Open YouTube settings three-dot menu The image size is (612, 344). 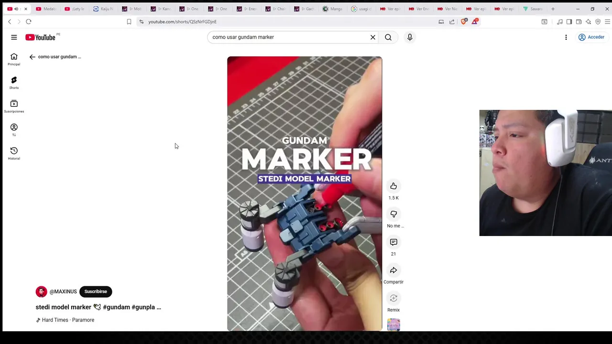point(566,37)
